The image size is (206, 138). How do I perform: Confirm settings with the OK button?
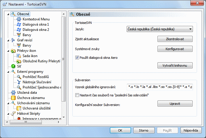[x=120, y=130]
